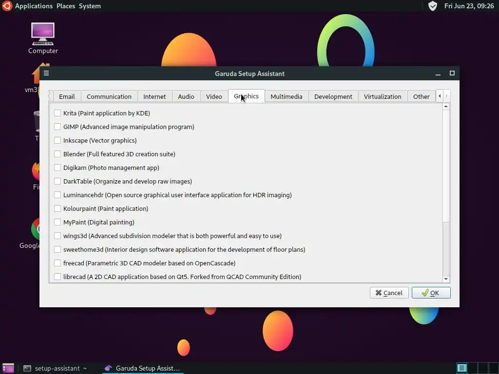The width and height of the screenshot is (499, 374).
Task: Click the Cancel button
Action: (x=389, y=293)
